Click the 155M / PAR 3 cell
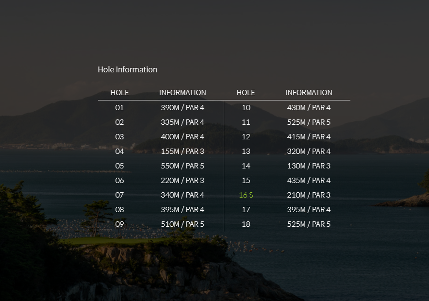This screenshot has width=429, height=301. 182,151
